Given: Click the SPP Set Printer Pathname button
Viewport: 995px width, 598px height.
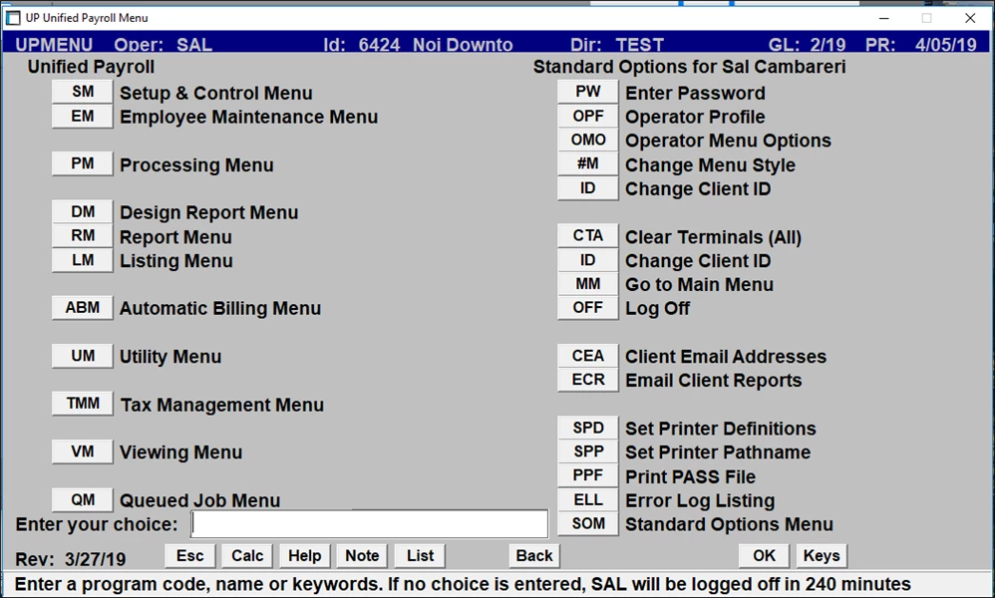Looking at the screenshot, I should pyautogui.click(x=588, y=451).
